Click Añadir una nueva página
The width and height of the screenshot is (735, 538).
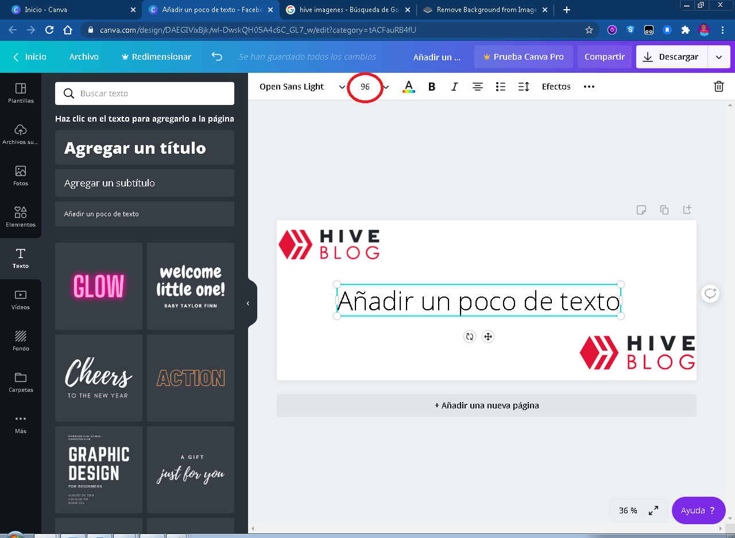(486, 406)
